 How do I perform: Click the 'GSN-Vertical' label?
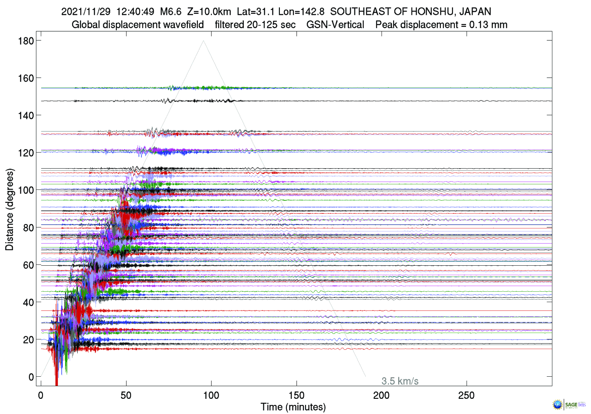(x=335, y=25)
